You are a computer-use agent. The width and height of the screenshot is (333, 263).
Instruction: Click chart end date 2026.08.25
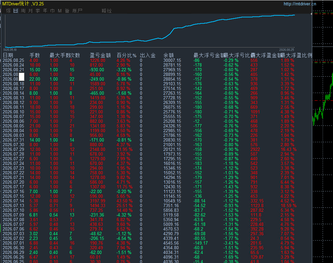pos(287,50)
